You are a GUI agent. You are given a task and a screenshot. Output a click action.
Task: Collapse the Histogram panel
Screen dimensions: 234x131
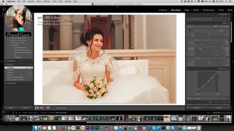pos(229,15)
